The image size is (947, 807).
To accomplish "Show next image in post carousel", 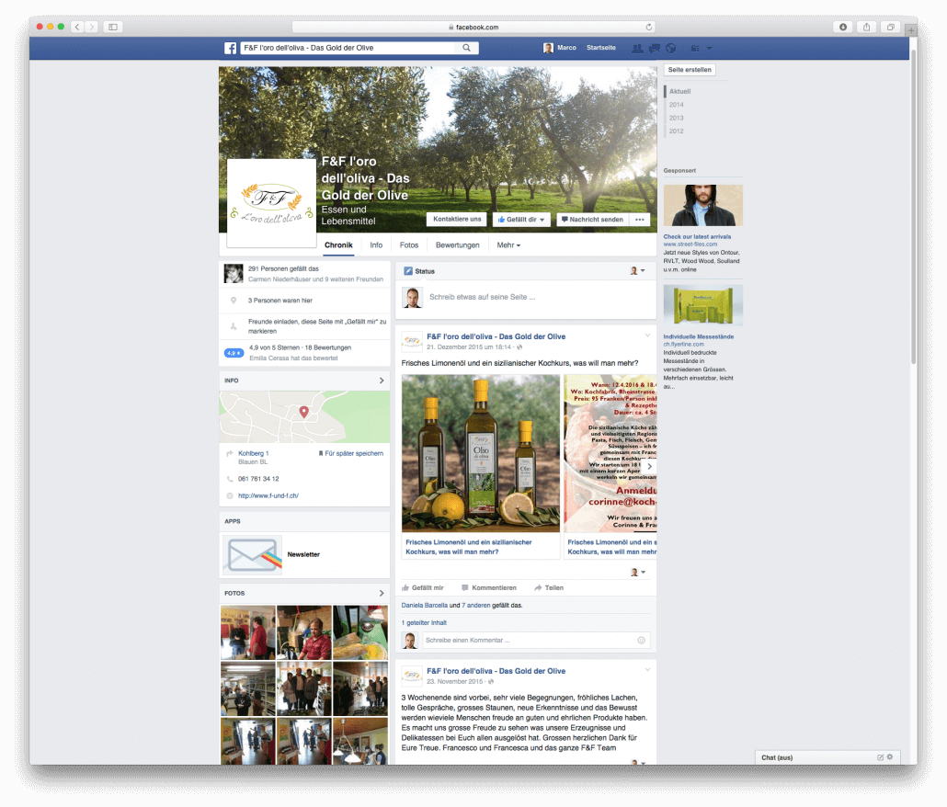I will [x=649, y=467].
